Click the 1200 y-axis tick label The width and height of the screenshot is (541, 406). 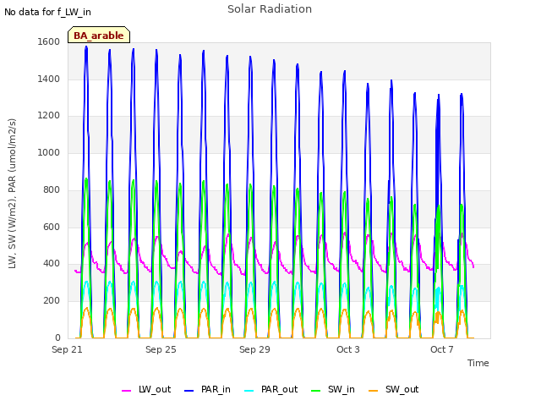(x=49, y=115)
